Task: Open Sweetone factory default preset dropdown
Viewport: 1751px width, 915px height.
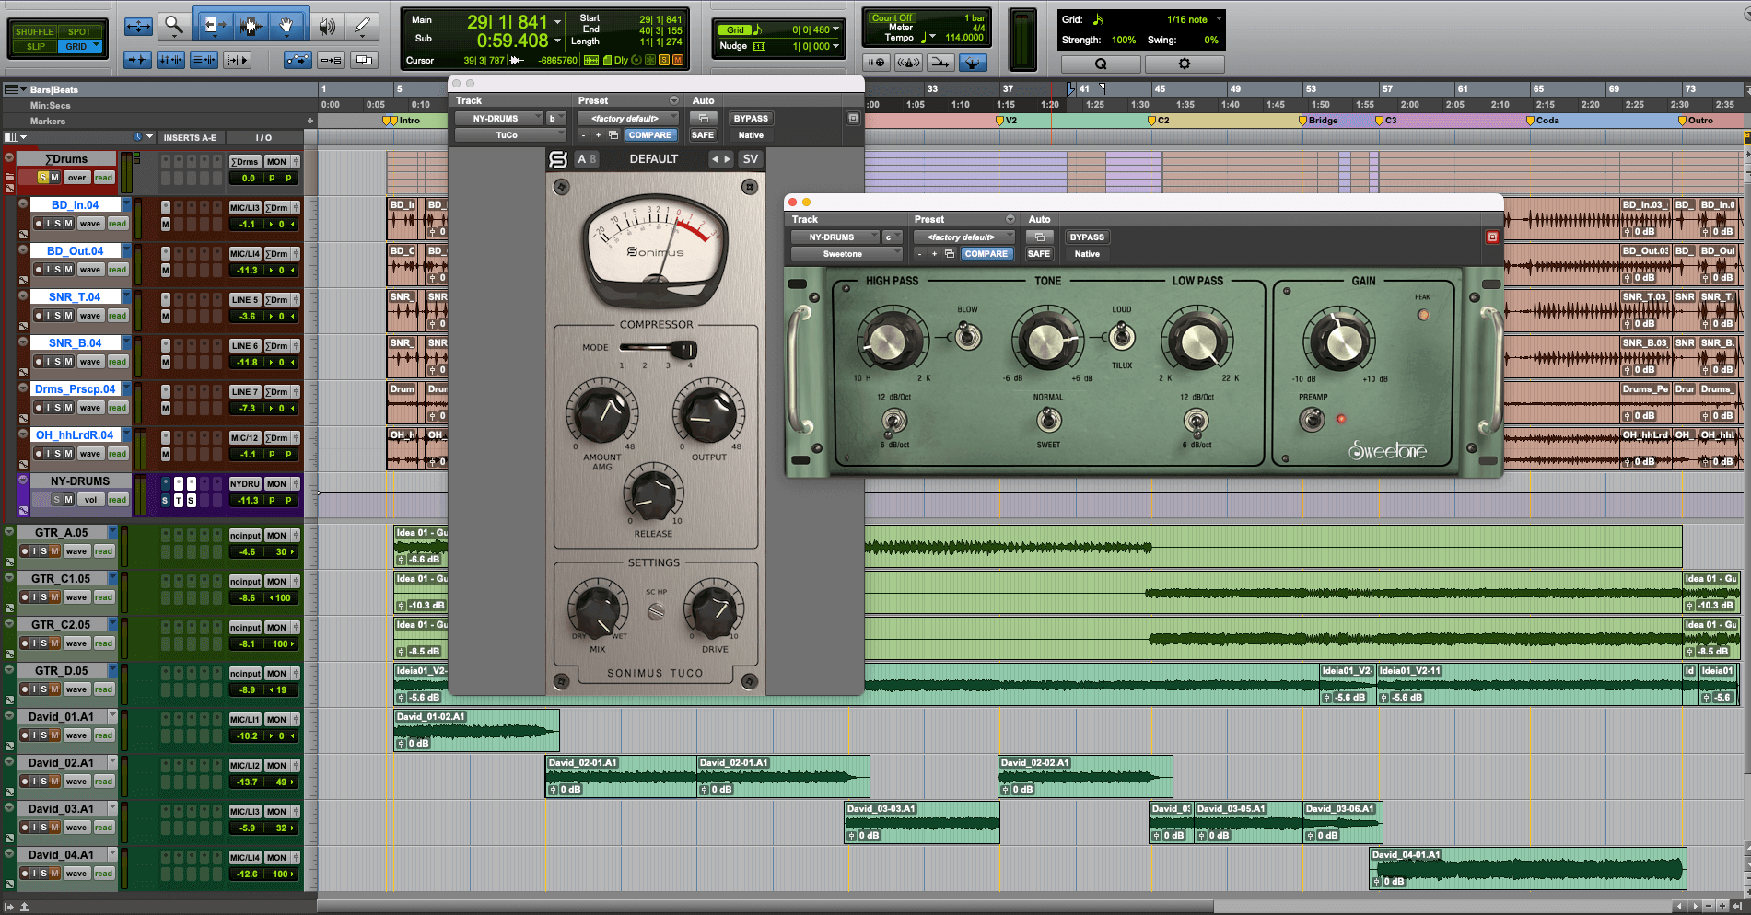Action: [963, 237]
